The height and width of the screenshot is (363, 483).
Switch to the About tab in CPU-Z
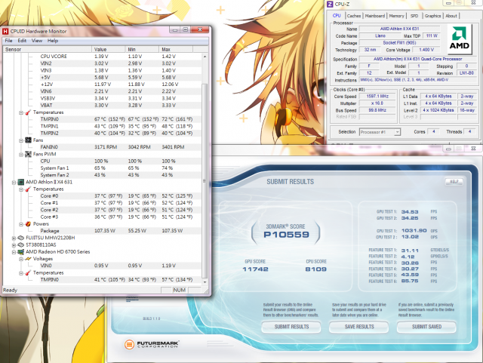click(451, 16)
